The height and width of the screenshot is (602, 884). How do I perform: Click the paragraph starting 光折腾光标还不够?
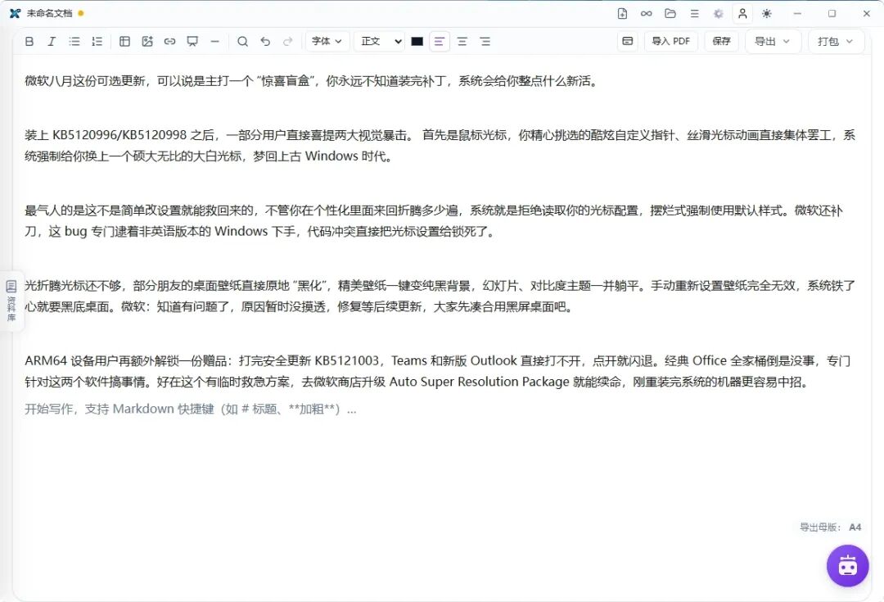click(x=440, y=296)
